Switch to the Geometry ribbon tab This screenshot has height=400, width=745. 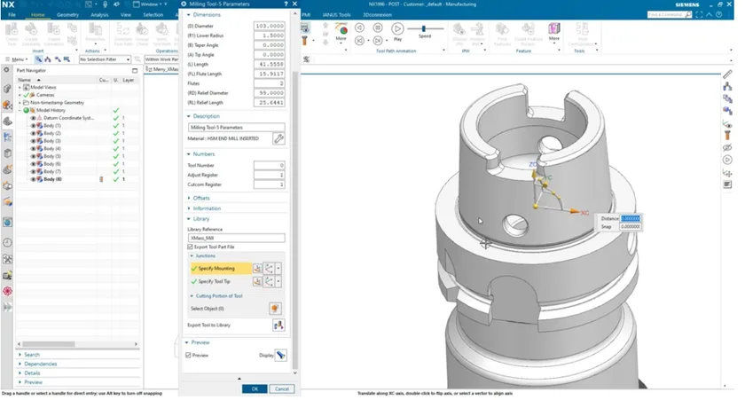point(67,15)
